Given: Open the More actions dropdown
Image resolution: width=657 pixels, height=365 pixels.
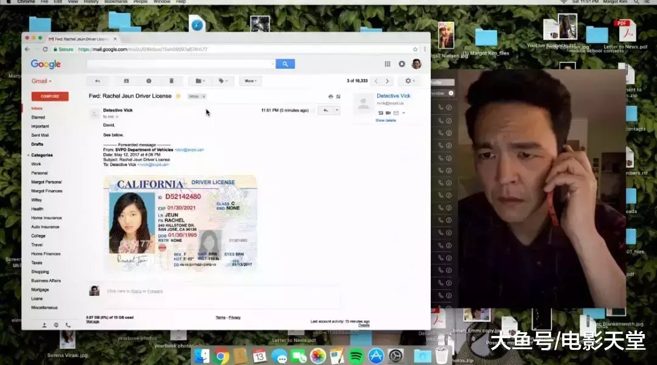Looking at the screenshot, I should [x=251, y=81].
